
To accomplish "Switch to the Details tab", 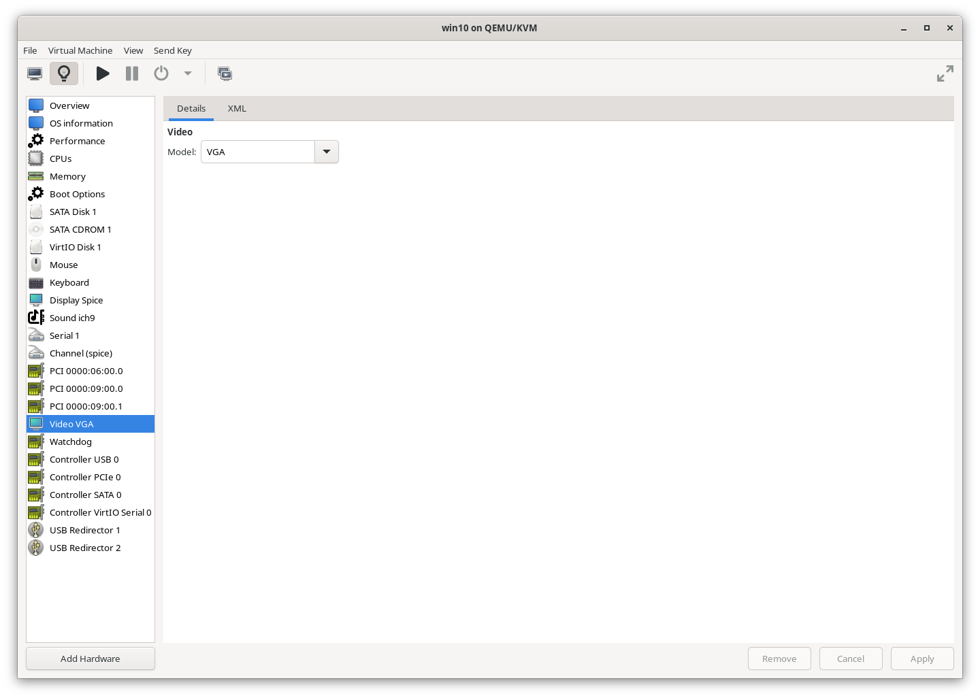I will (x=191, y=108).
